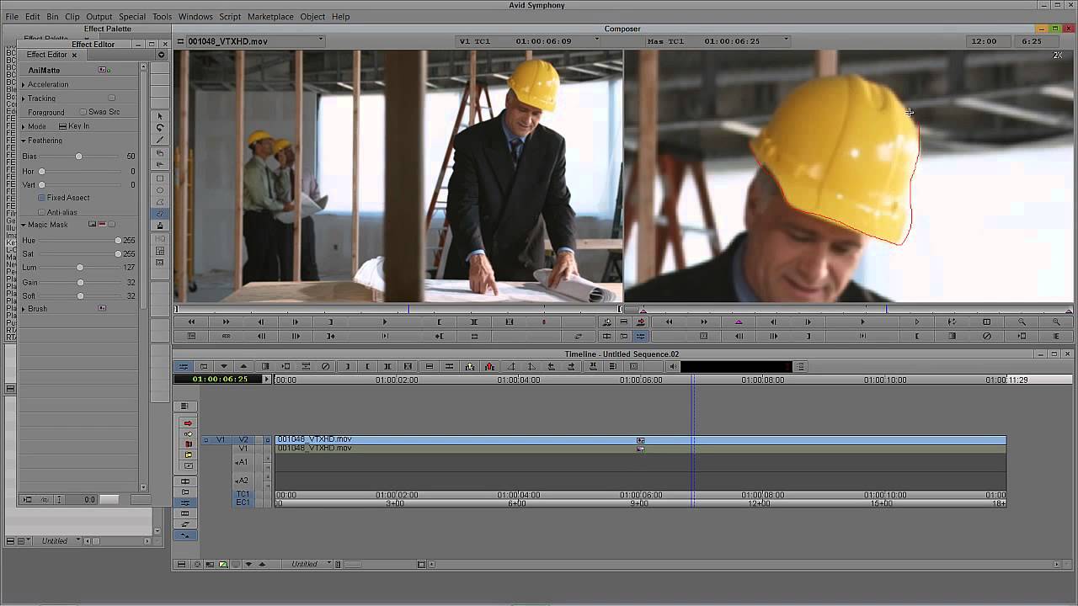Click Mark In bracket in timeline toolbar
The image size is (1078, 606).
point(348,366)
